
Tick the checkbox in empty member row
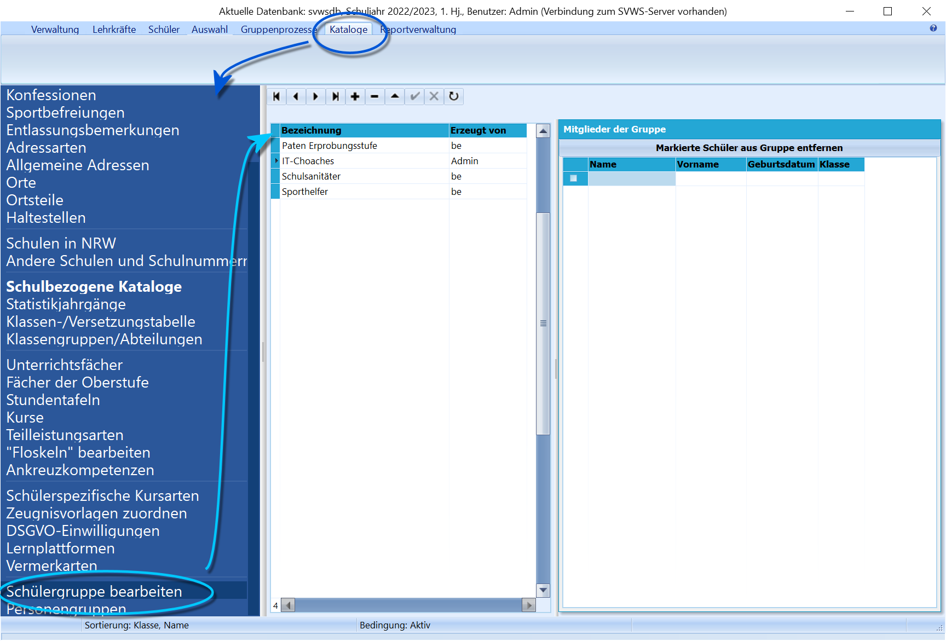573,178
